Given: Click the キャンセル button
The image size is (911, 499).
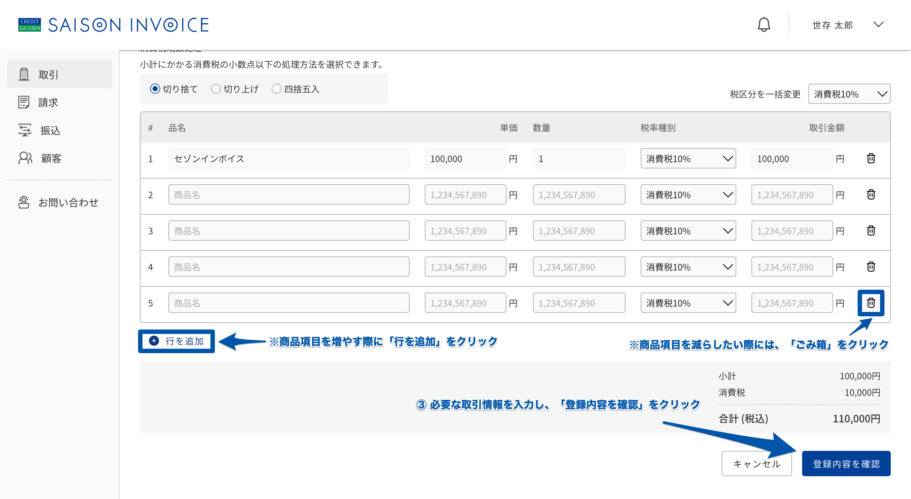Looking at the screenshot, I should [757, 464].
